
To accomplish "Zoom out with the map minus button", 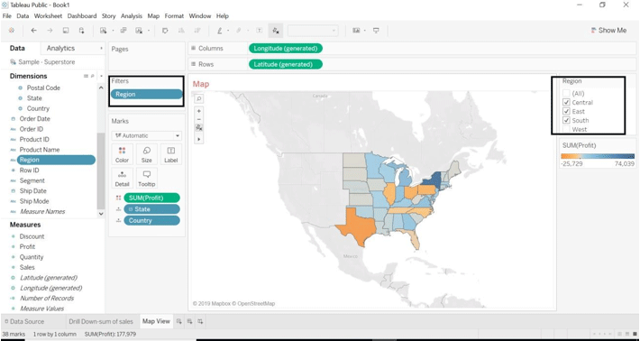I will click(x=199, y=119).
